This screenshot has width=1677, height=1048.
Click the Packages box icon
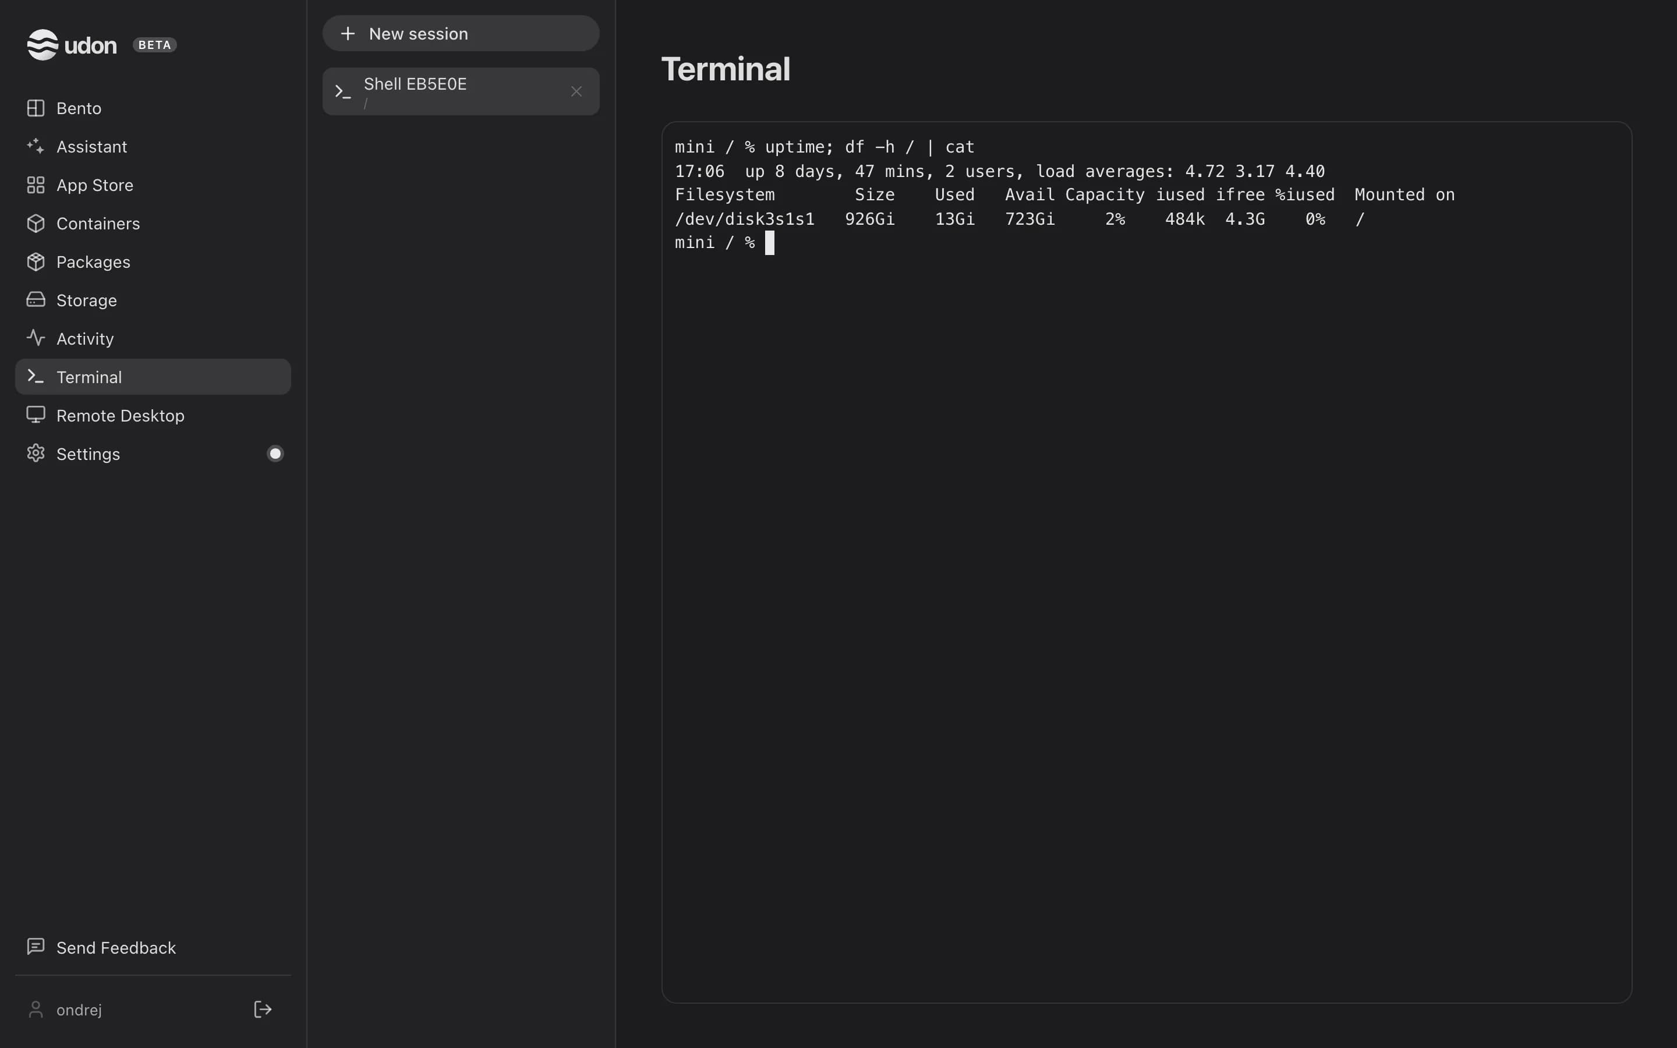[36, 262]
